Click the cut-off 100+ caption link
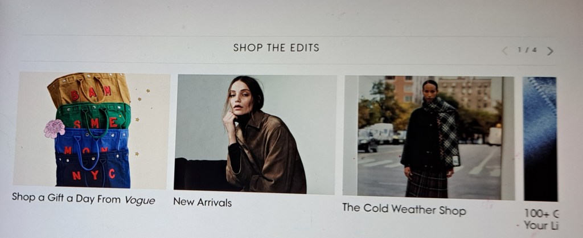This screenshot has height=238, width=583. pos(541,219)
